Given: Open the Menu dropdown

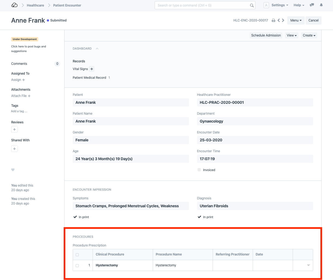Looking at the screenshot, I should coord(296,20).
